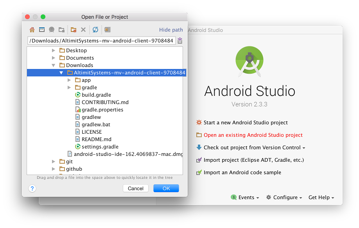The width and height of the screenshot is (359, 228).
Task: Collapse the Downloads folder
Action: (x=53, y=65)
